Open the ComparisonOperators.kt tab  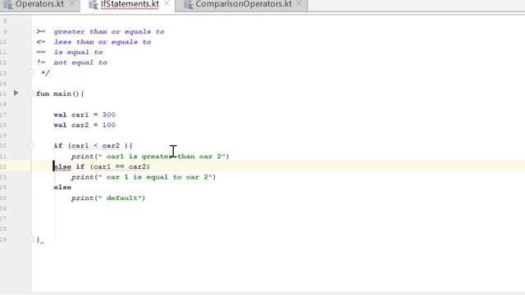244,4
